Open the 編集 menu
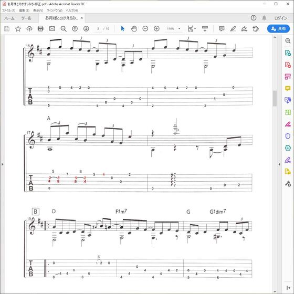Viewport: 294px width, 294px height. coord(24,10)
